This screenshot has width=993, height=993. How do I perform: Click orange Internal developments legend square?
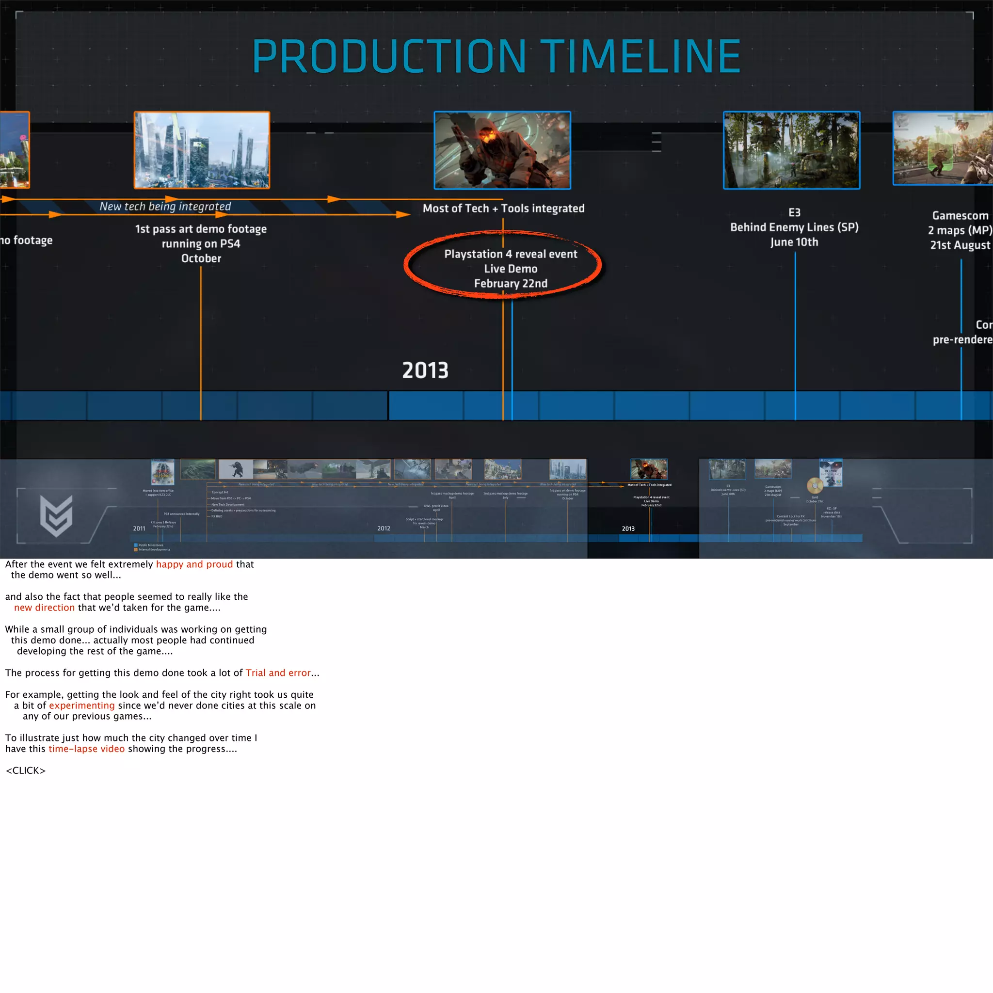click(x=136, y=549)
